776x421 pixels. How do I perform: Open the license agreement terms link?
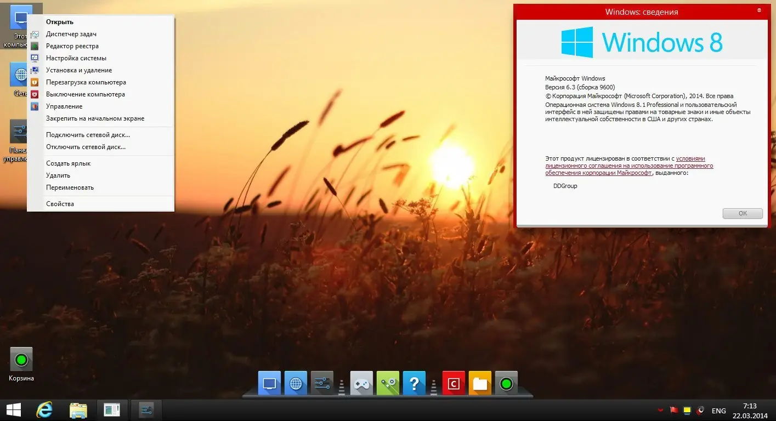(x=629, y=166)
